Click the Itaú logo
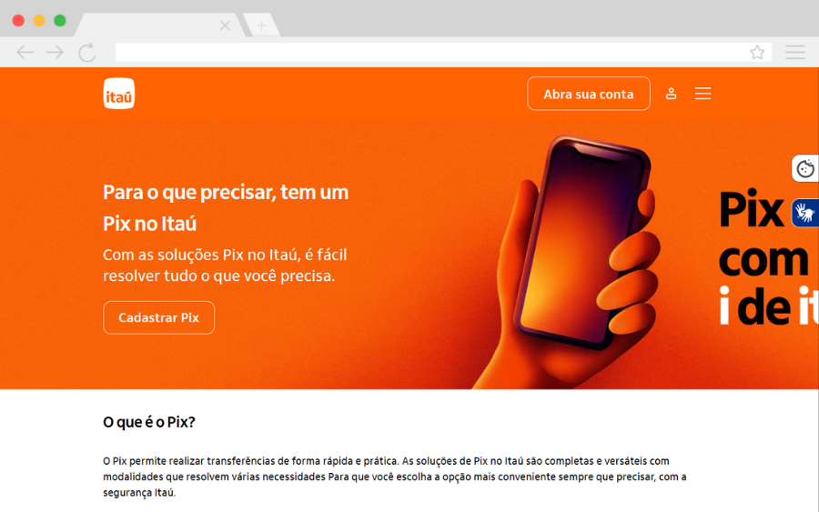 pos(119,94)
